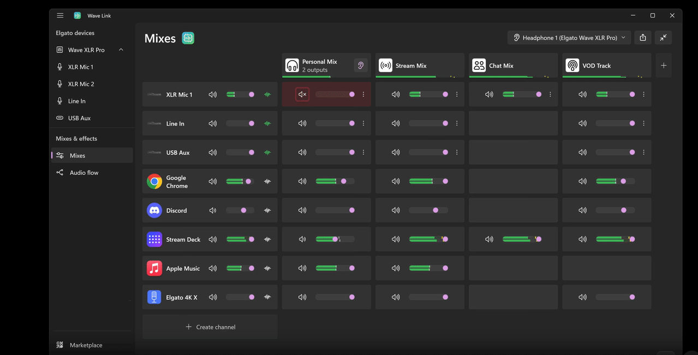Select the VOD Track header
The height and width of the screenshot is (355, 698).
(606, 66)
